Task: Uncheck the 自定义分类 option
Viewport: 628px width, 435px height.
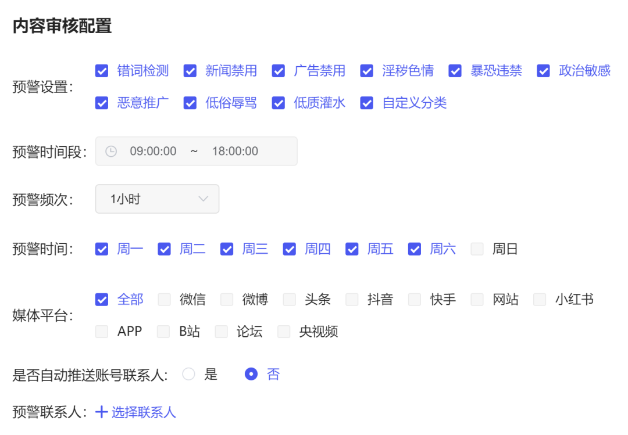Action: (366, 103)
